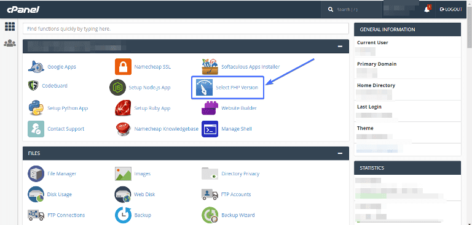Click the Manage Shell terminal icon

coord(210,129)
